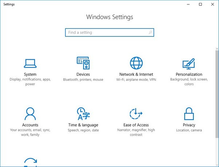The image size is (219, 167).
Task: Select the Privacy heading text
Action: (189, 125)
